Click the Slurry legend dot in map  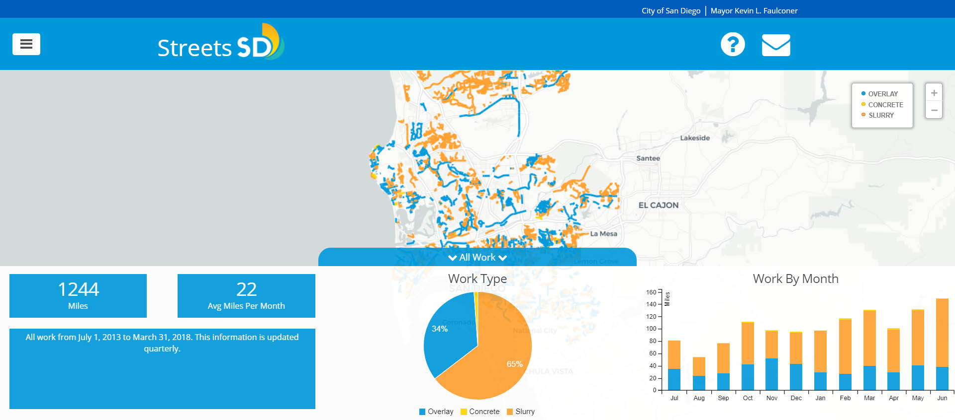click(x=863, y=115)
